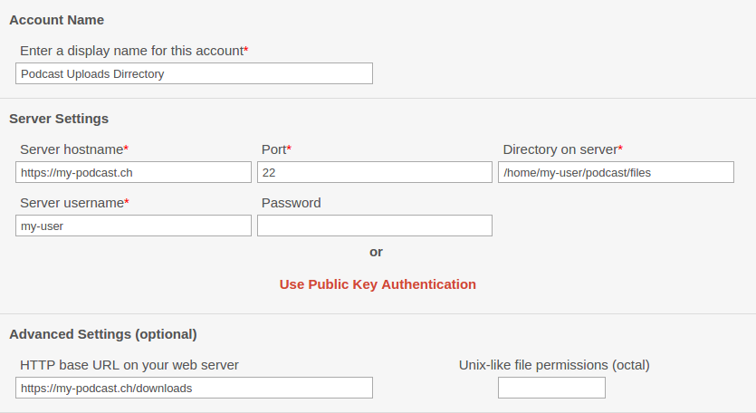
Task: Open Use Public Key Authentication link
Action: pos(378,284)
